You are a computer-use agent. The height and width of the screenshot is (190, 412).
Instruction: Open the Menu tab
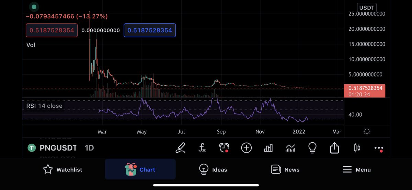(357, 169)
